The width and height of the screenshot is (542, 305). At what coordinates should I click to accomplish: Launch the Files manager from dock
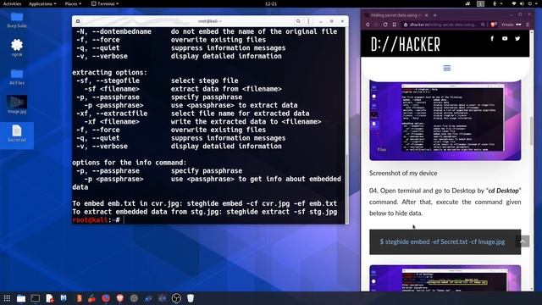point(21,298)
